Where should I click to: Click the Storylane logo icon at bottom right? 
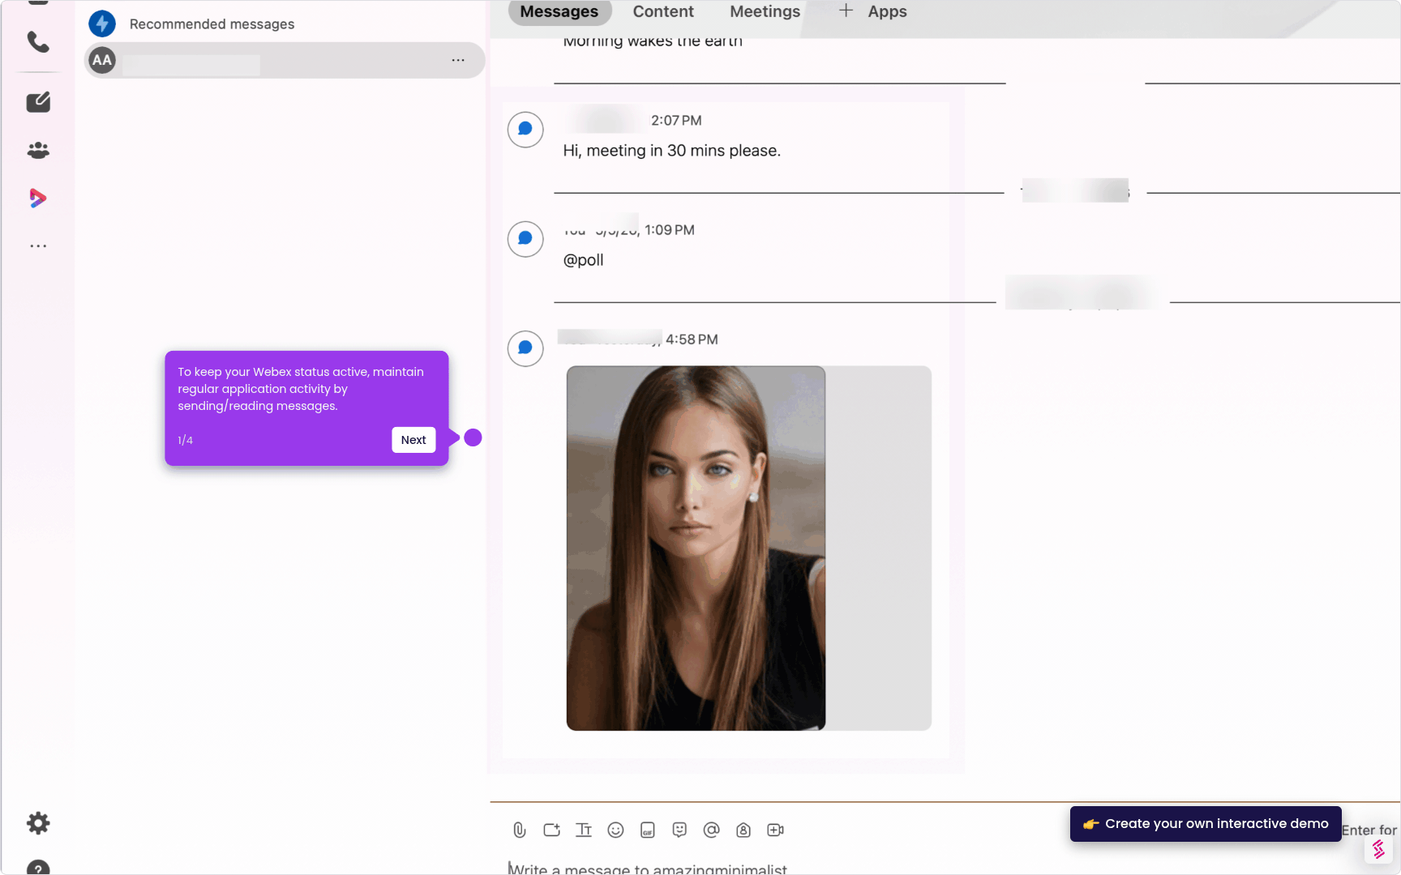click(x=1378, y=849)
